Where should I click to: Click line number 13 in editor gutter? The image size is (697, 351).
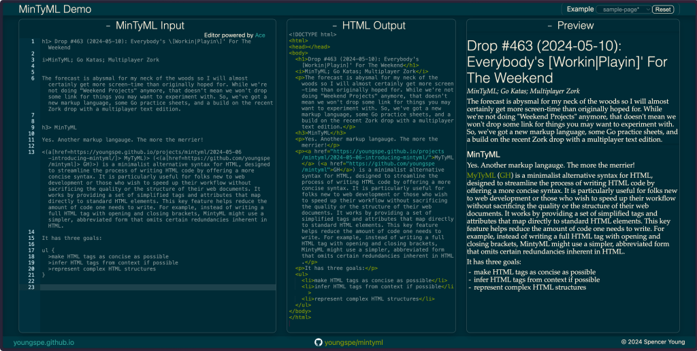[31, 152]
